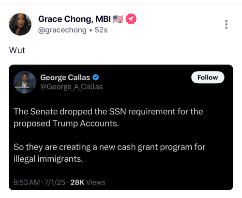This screenshot has height=198, width=242.
Task: Click George Callas's blue verified checkmark
Action: pos(96,77)
